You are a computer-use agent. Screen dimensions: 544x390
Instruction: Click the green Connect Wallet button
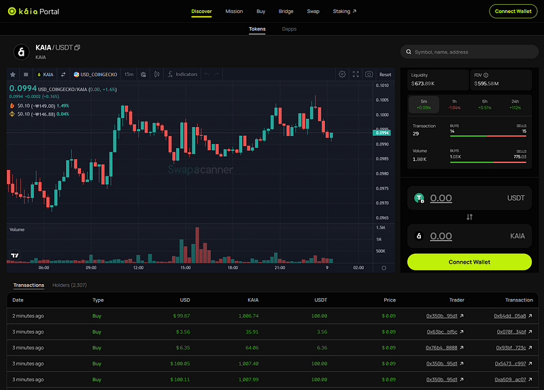pos(469,262)
